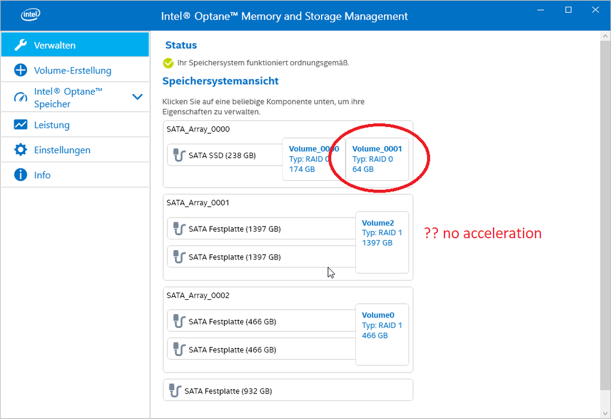Open Volume0 RAID 1 466 GB properties
This screenshot has height=419, width=611.
[382, 335]
